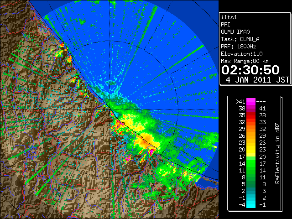Viewport: 292px width, 219px height.
Task: Select the 'PRF: 1800Hz' value
Action: tap(238, 47)
